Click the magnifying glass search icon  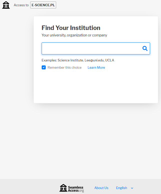click(x=145, y=48)
